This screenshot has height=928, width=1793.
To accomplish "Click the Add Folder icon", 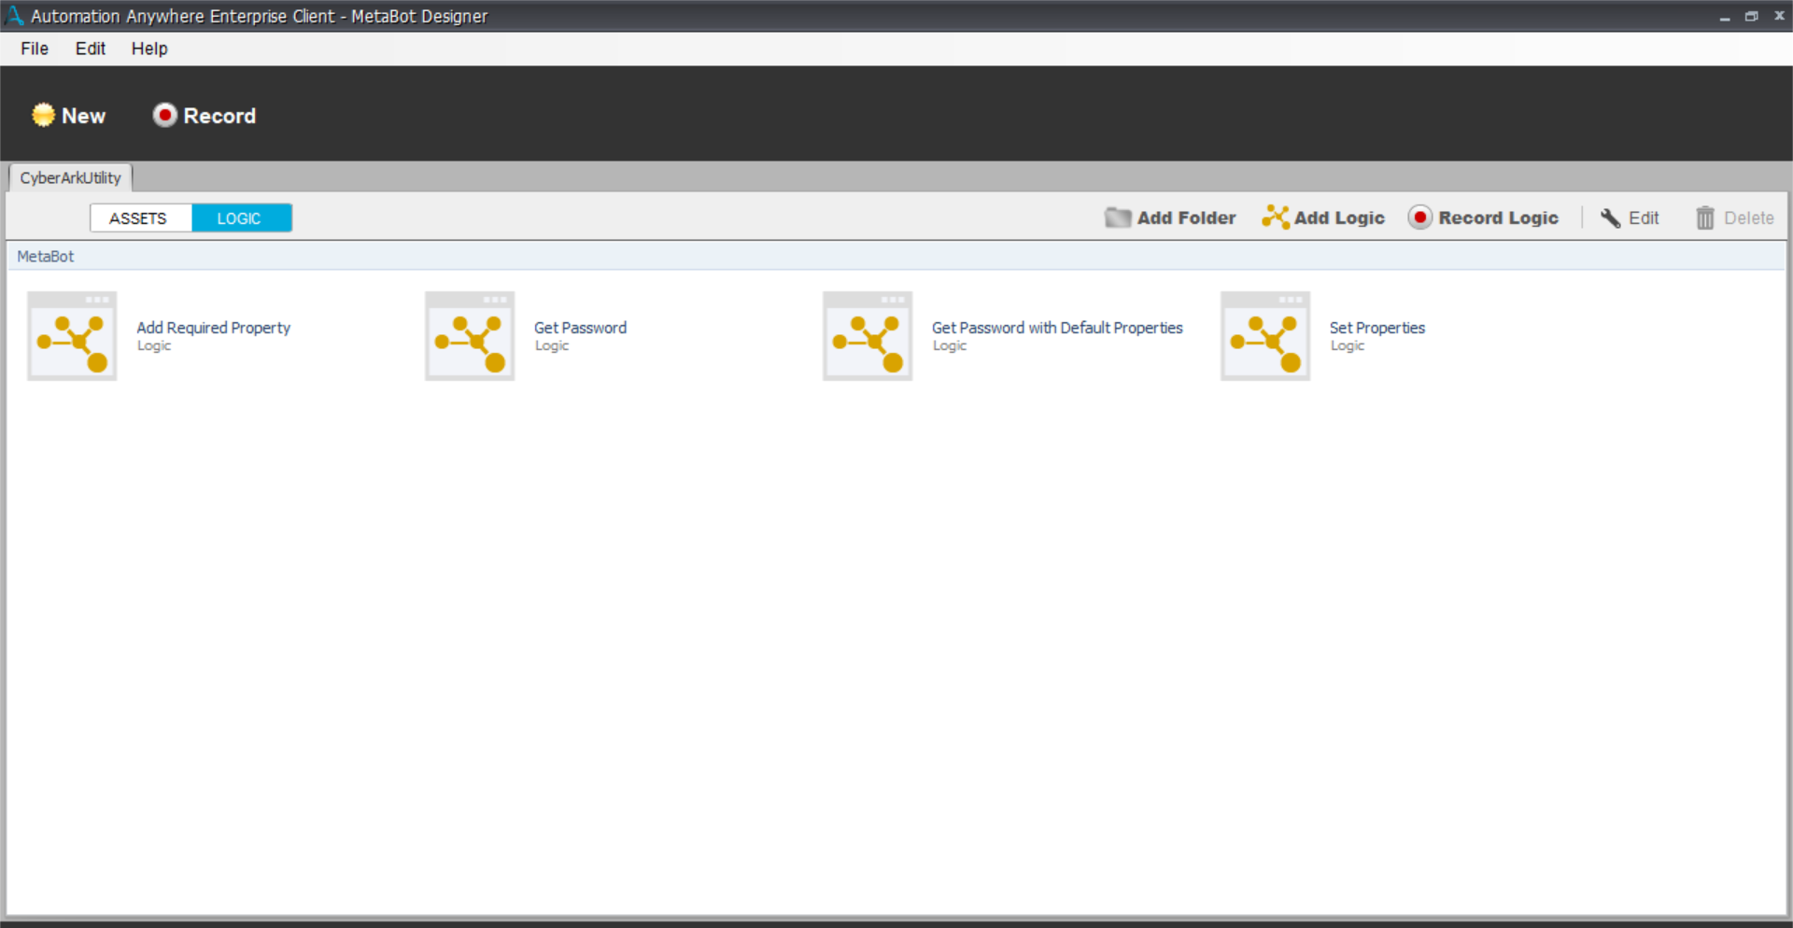I will click(1118, 218).
